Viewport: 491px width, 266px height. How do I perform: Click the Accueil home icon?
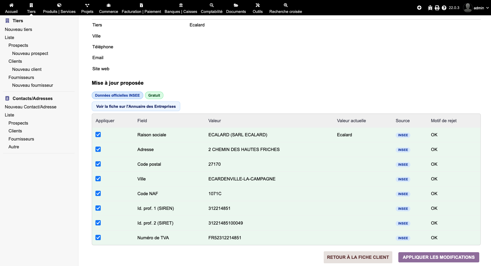tap(11, 5)
